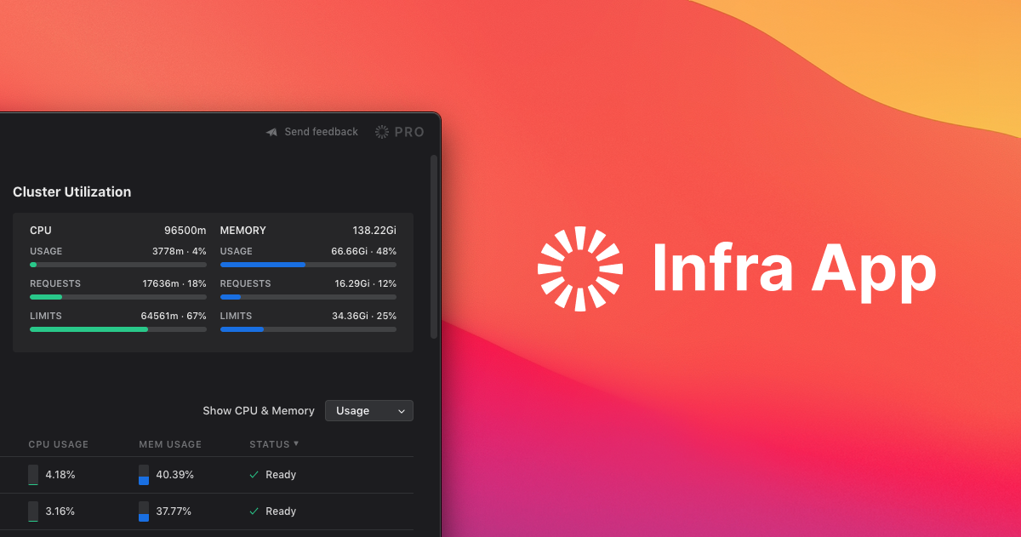Click the memory bar icon beside 40.39%
The image size is (1021, 537).
click(x=144, y=475)
